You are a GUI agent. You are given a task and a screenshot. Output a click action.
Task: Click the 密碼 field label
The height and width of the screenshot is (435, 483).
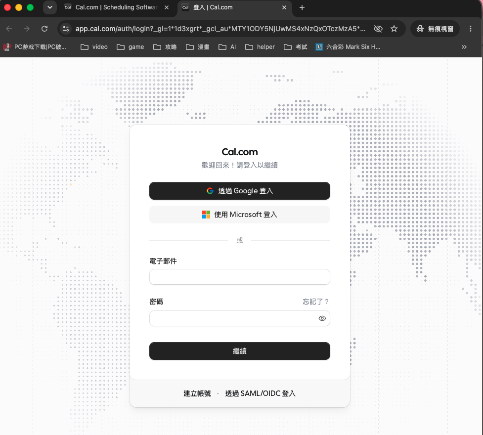point(156,302)
